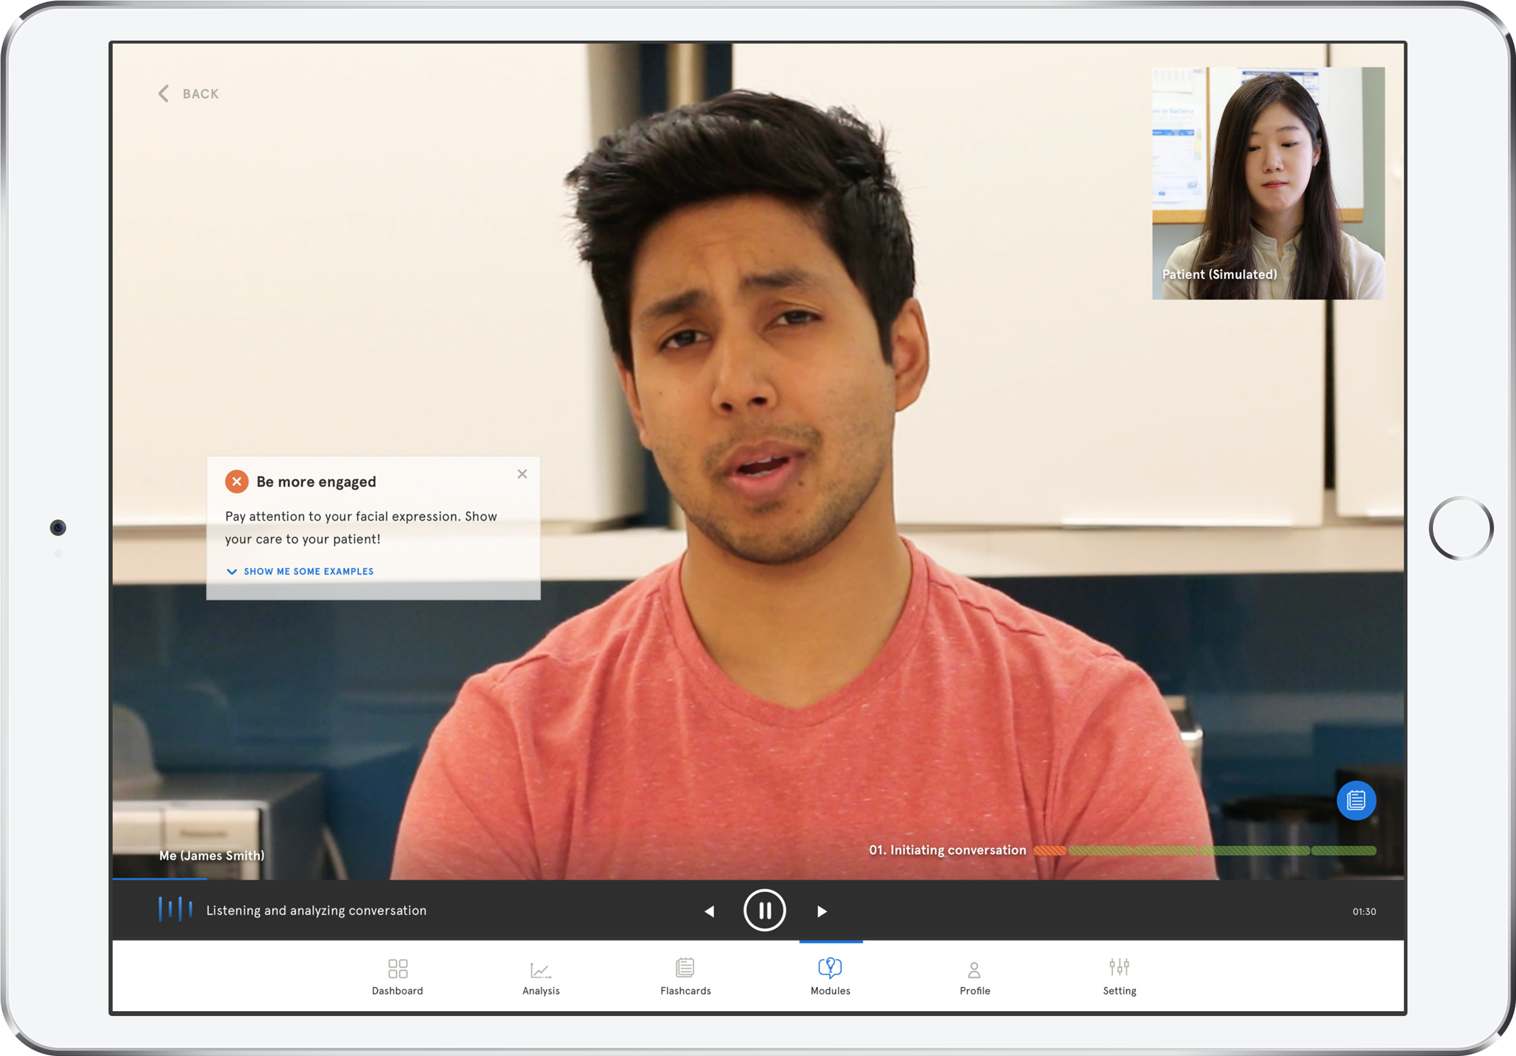1516x1056 pixels.
Task: Switch to the Profile tab label
Action: pos(974,991)
